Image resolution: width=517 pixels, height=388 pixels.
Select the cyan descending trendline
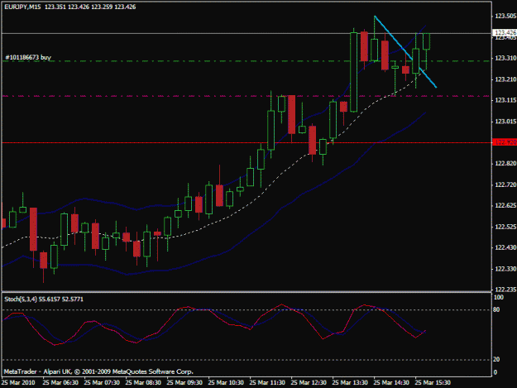[405, 51]
